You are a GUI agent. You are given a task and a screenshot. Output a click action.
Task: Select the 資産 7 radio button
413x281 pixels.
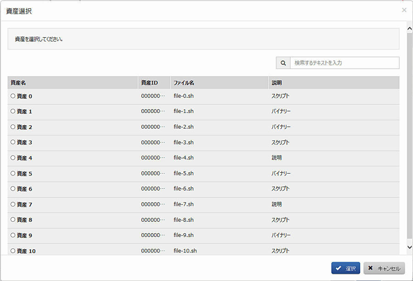click(x=13, y=204)
